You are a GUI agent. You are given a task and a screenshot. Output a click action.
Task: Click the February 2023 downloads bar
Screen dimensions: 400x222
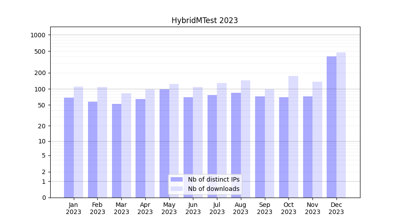click(102, 142)
